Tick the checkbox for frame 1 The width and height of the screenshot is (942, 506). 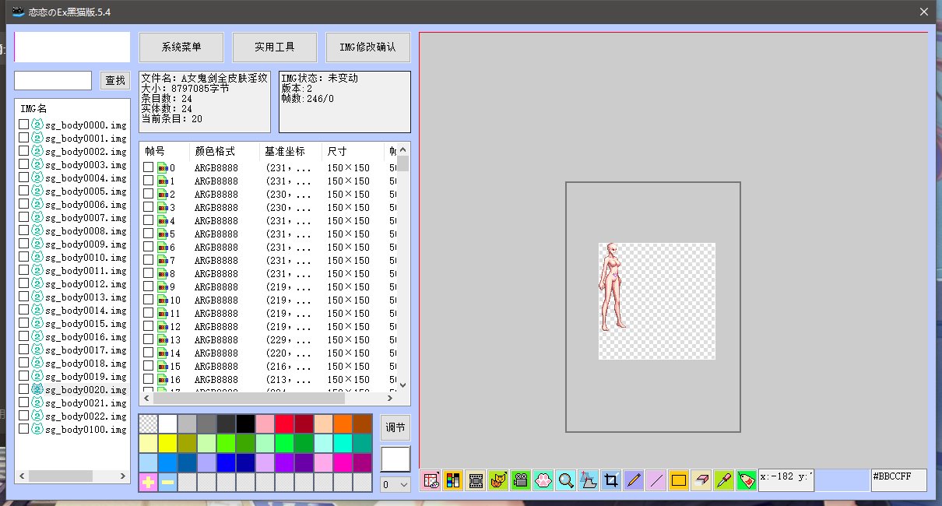click(148, 181)
